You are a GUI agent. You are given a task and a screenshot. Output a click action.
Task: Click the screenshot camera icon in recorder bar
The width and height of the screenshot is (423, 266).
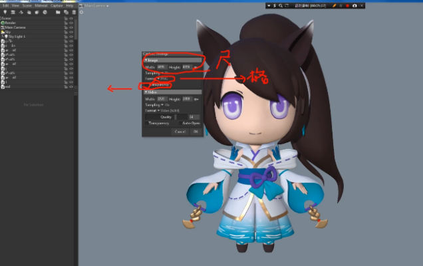click(354, 5)
